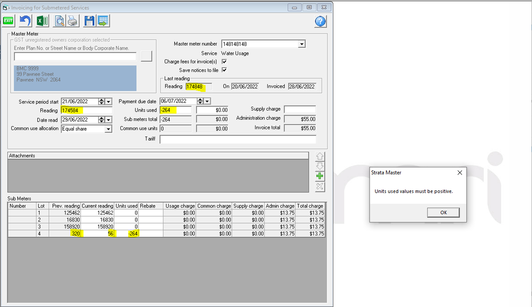This screenshot has width=532, height=307.
Task: Open Payment due date calendar dropdown arrow
Action: (x=207, y=101)
